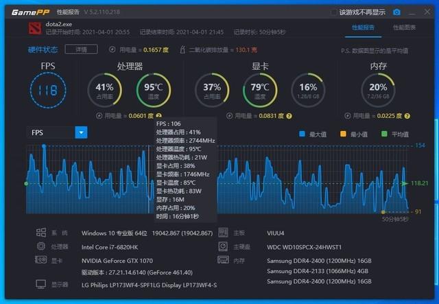The height and width of the screenshot is (304, 439).
Task: Click the GamePP logo
Action: [30, 12]
